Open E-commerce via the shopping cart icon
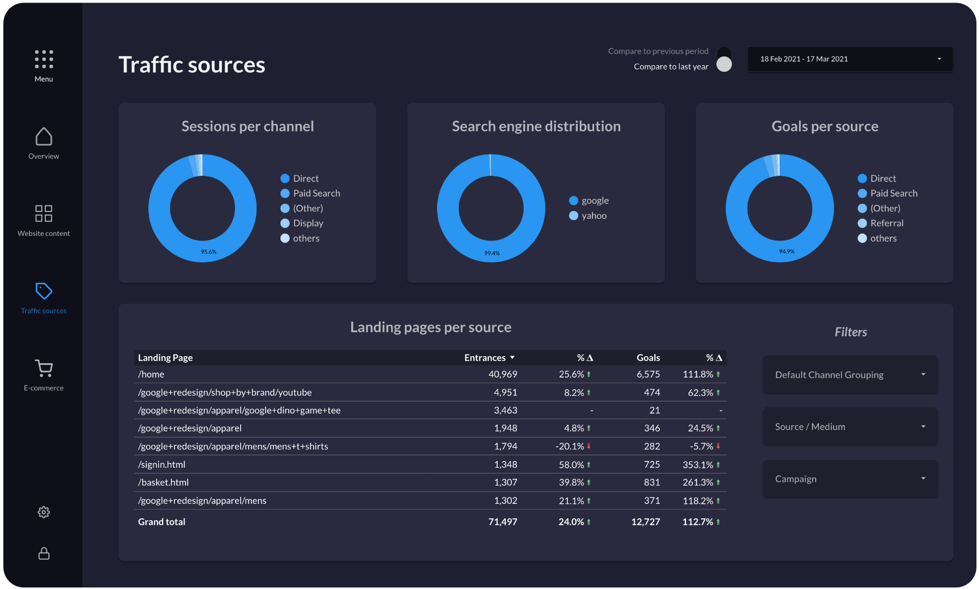This screenshot has height=589, width=979. click(43, 368)
